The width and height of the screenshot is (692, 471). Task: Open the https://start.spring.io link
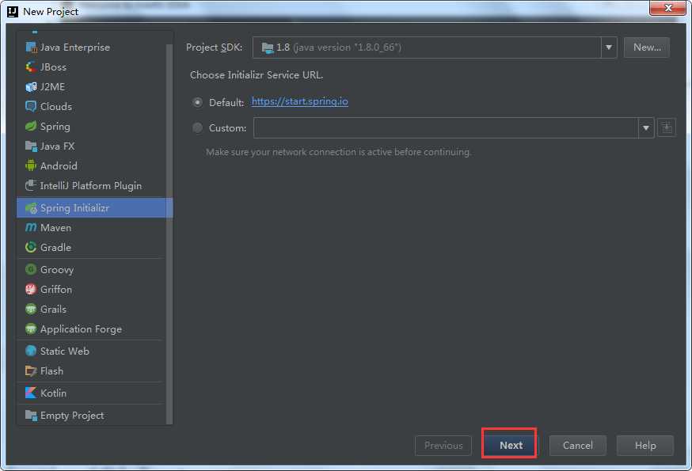(x=299, y=101)
